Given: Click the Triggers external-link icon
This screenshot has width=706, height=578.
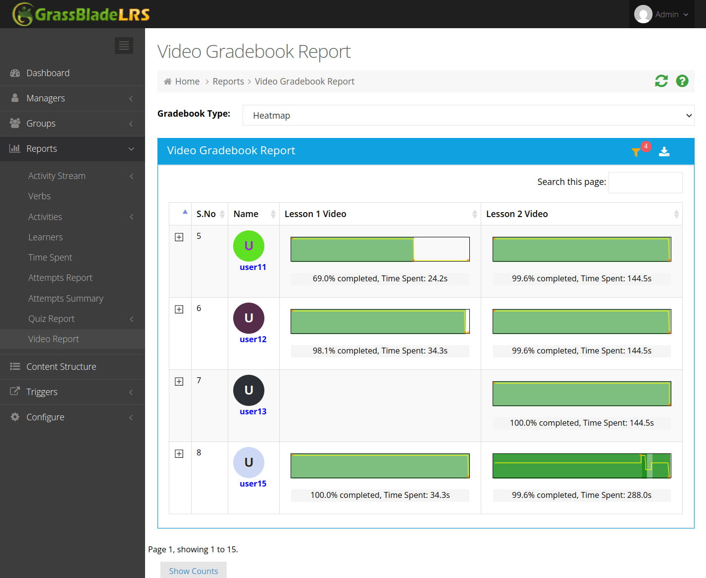Looking at the screenshot, I should coord(15,392).
